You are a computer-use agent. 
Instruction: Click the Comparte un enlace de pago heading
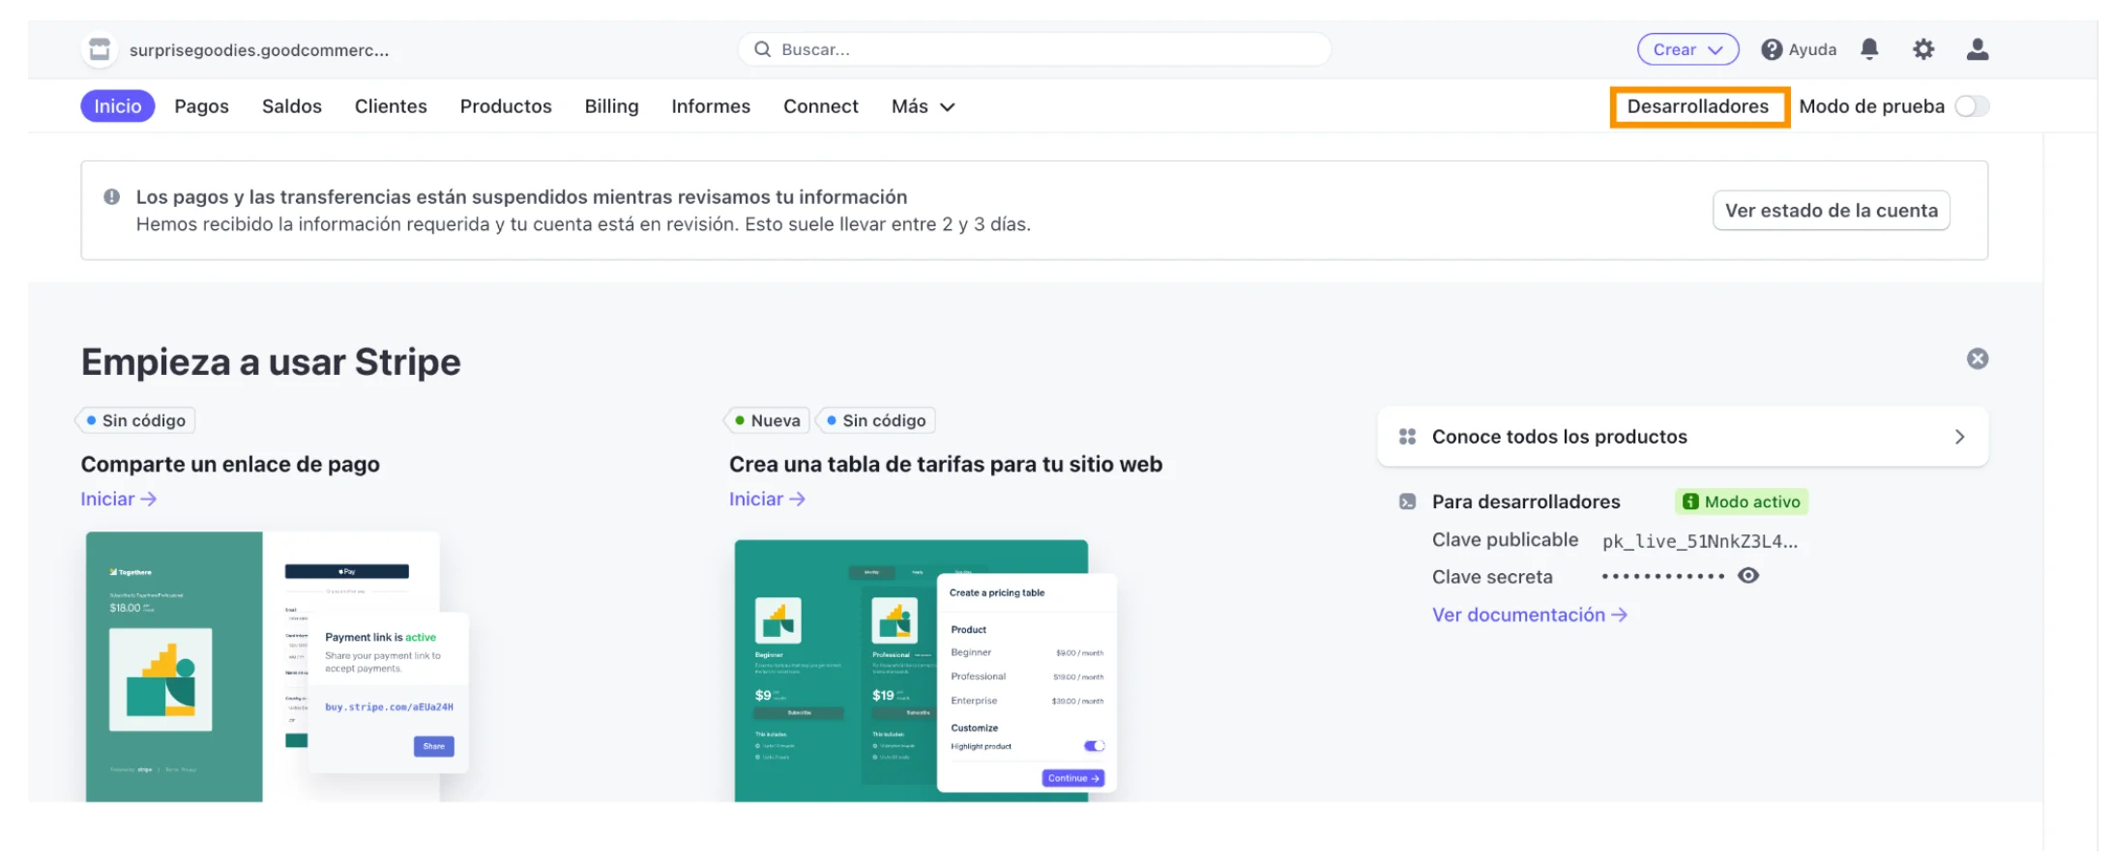(230, 464)
